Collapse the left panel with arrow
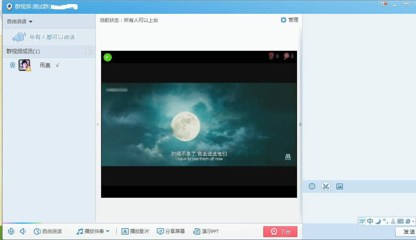The image size is (416, 240). pos(98,124)
